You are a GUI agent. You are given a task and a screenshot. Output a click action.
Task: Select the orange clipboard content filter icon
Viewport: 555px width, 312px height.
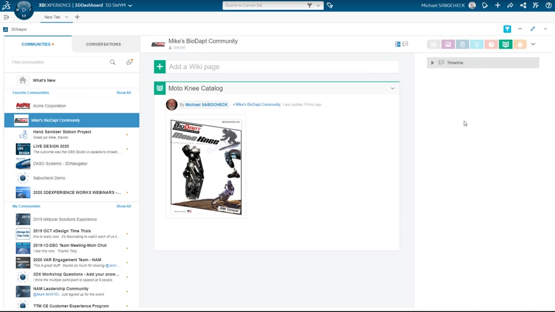[x=520, y=44]
